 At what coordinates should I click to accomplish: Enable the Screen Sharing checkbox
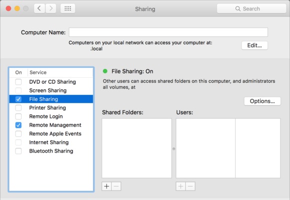coord(18,90)
